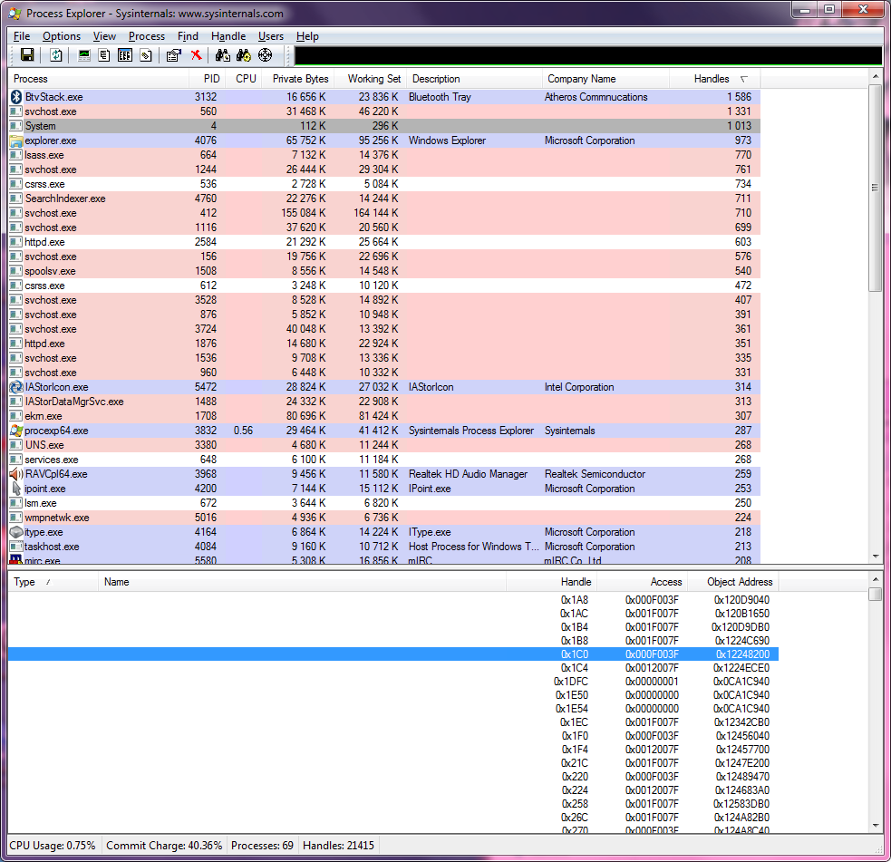Sort lower pane by Access column
Image resolution: width=891 pixels, height=862 pixels.
(642, 582)
